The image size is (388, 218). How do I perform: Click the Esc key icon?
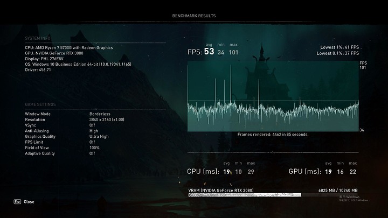click(17, 202)
